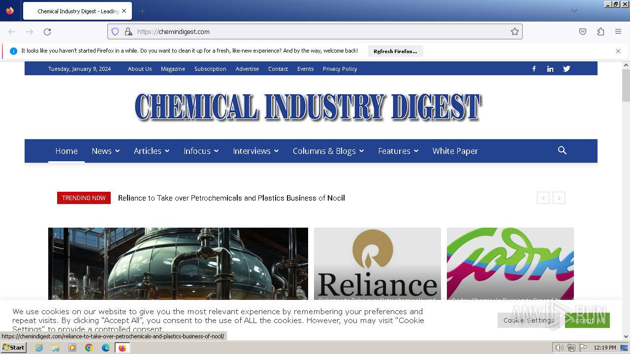This screenshot has width=630, height=354.
Task: Open the site search magnifier icon
Action: pos(562,150)
